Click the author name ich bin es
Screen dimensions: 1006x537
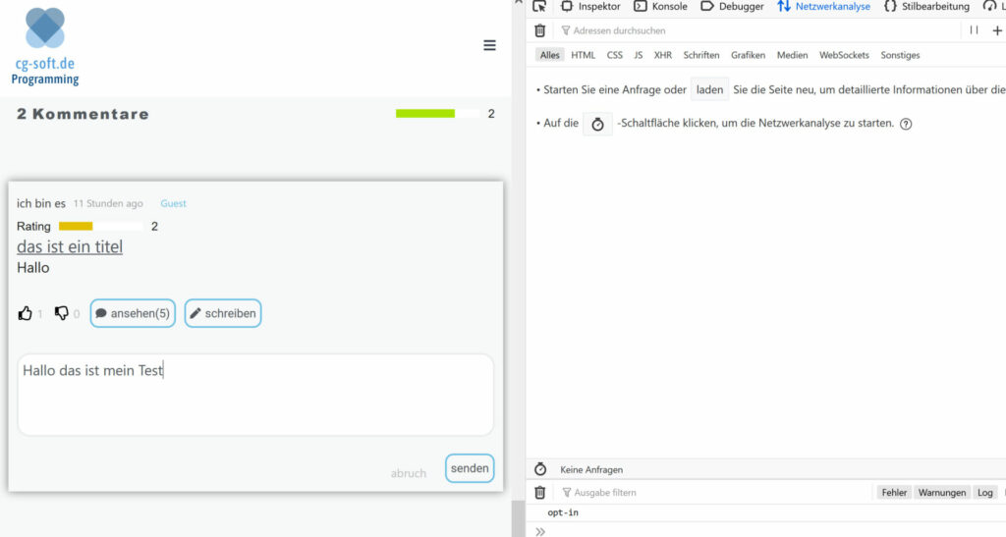(x=41, y=204)
